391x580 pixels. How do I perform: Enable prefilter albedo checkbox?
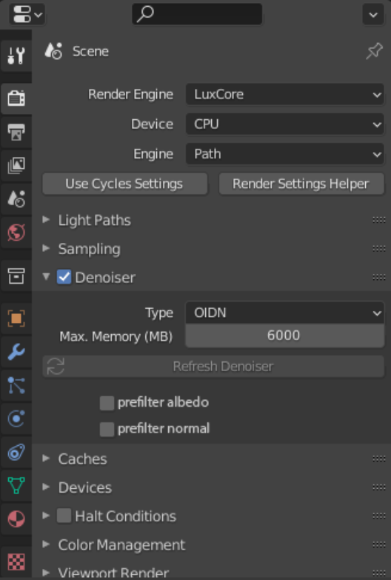point(107,403)
